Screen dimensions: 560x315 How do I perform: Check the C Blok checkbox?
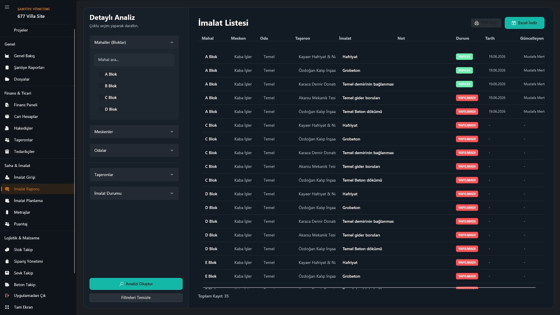tap(101, 98)
